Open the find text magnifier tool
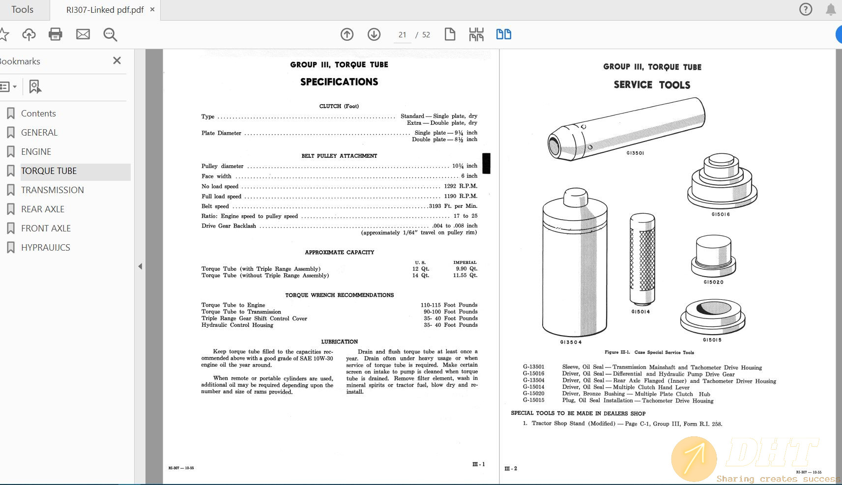Image resolution: width=842 pixels, height=485 pixels. click(110, 34)
